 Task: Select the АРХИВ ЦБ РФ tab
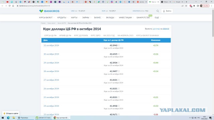click(x=65, y=36)
